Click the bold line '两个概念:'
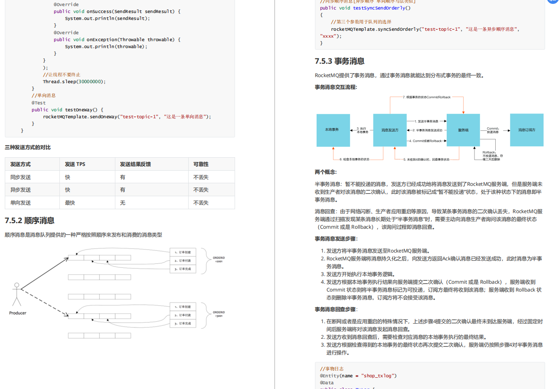This screenshot has width=559, height=389. (326, 172)
